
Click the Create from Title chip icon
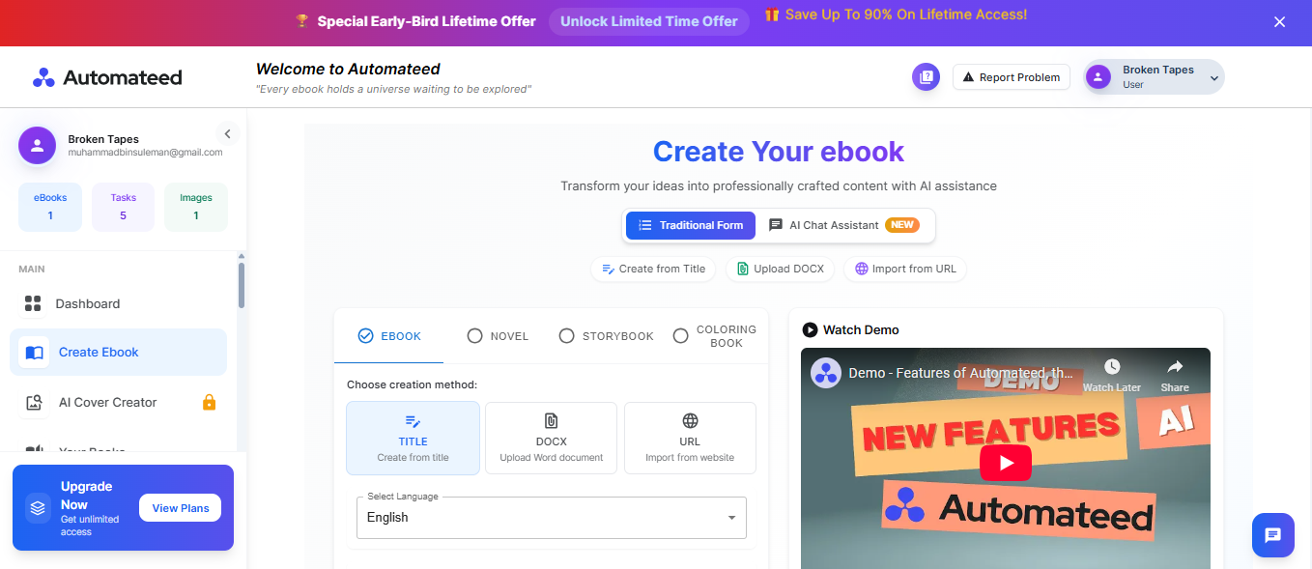[608, 269]
